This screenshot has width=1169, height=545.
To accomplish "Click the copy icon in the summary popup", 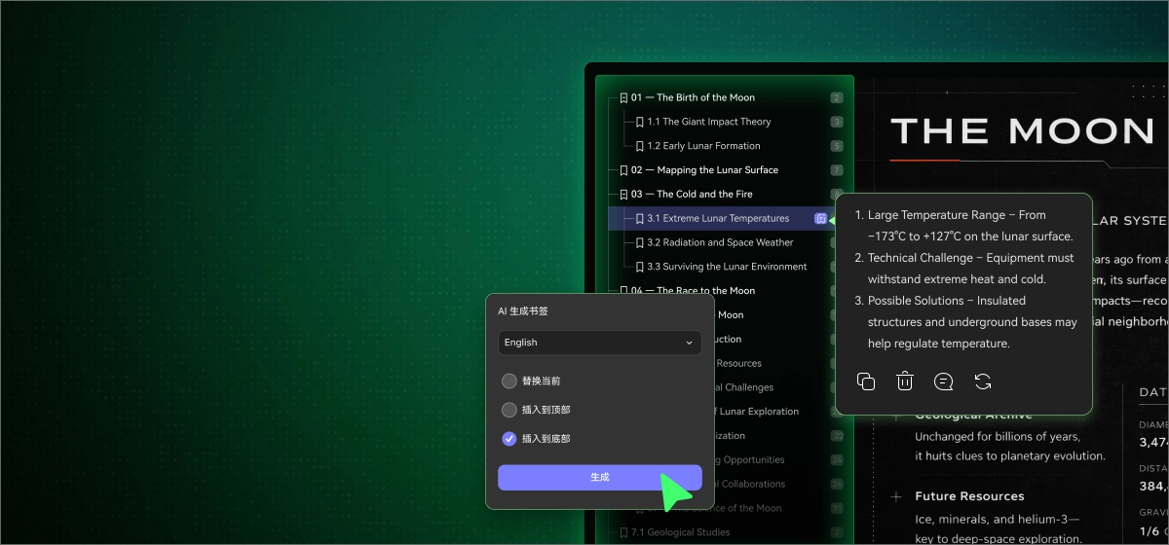I will tap(865, 381).
